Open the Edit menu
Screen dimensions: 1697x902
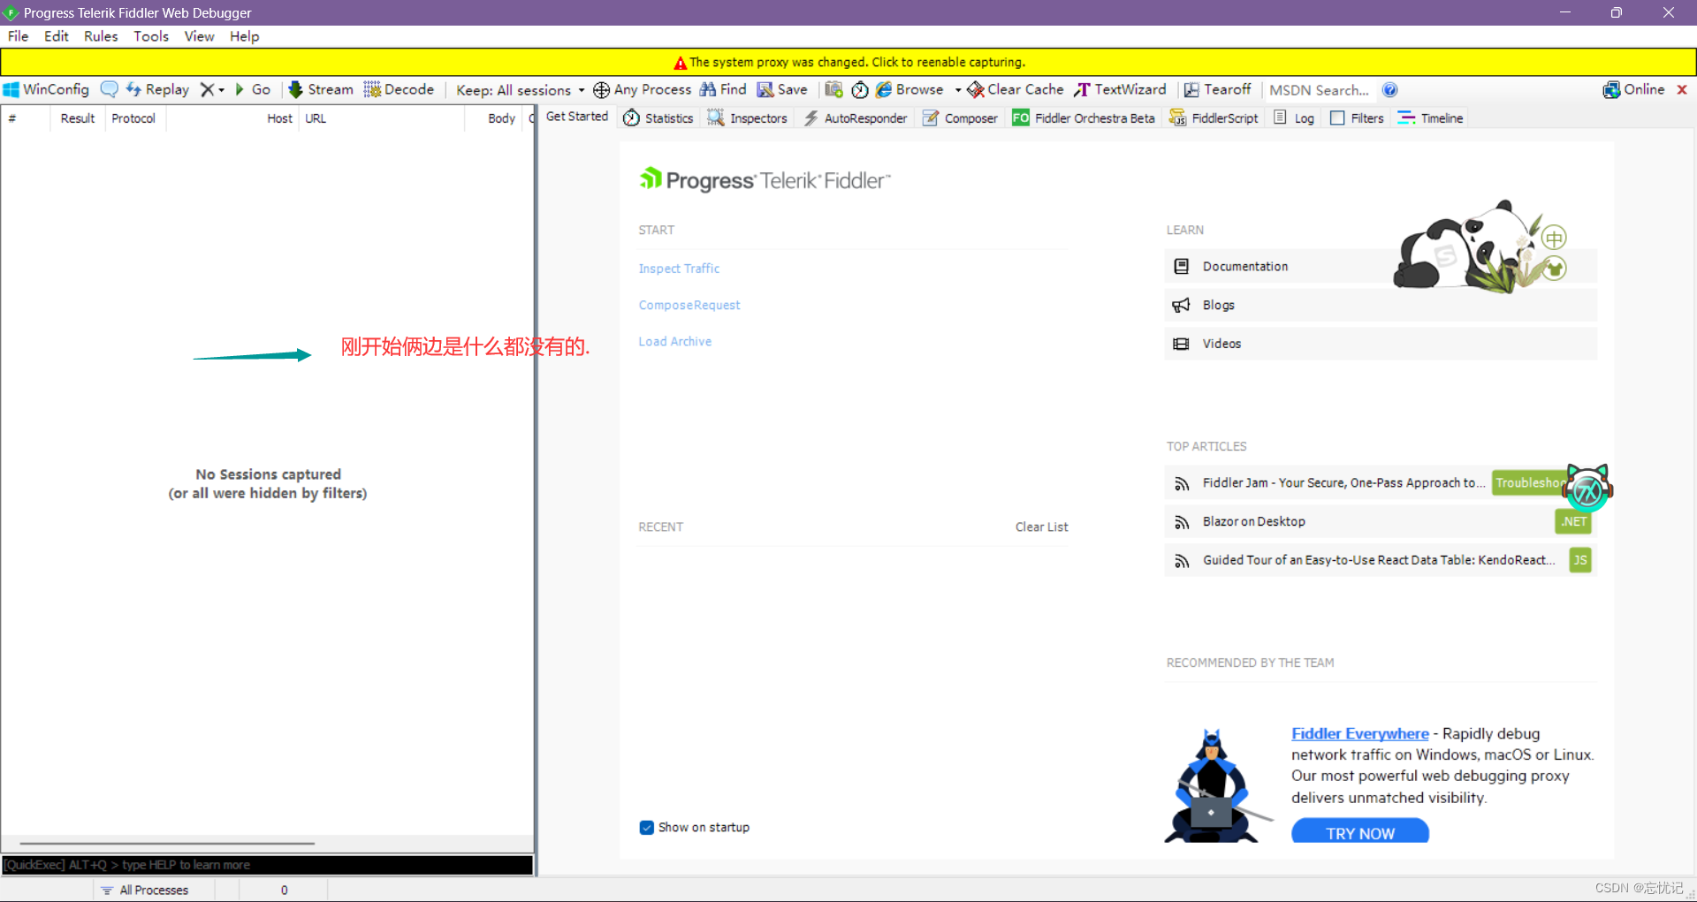(57, 36)
